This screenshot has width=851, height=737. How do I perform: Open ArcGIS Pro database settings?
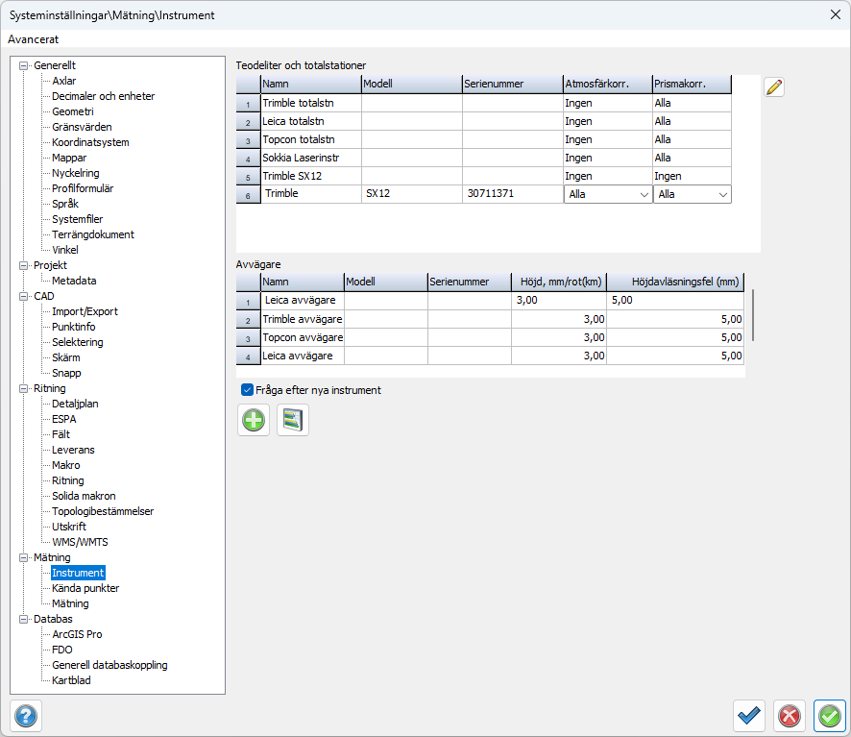tap(77, 634)
